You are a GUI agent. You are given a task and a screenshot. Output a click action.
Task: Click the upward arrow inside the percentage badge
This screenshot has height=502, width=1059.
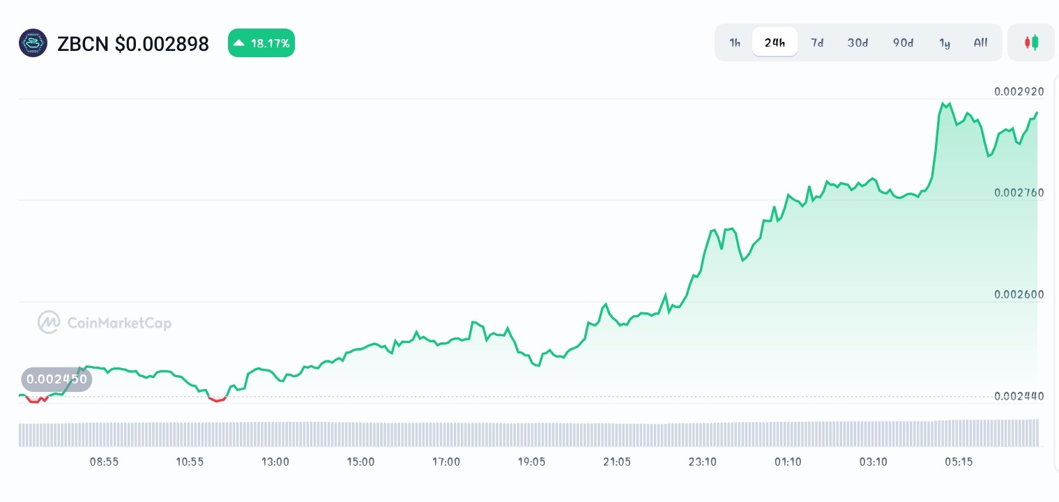pos(240,43)
